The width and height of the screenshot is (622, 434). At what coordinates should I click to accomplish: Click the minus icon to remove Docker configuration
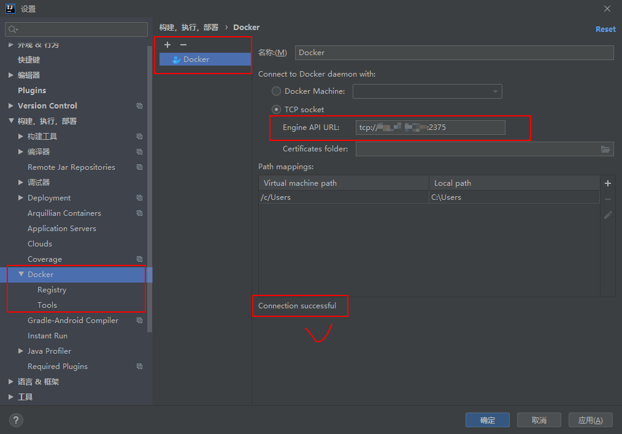[183, 45]
